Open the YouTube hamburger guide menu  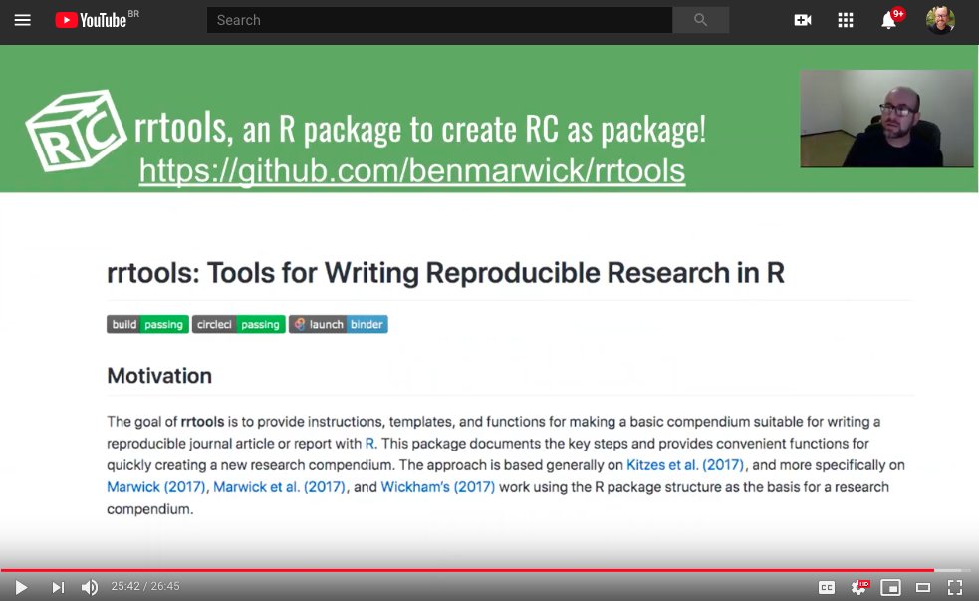tap(23, 20)
